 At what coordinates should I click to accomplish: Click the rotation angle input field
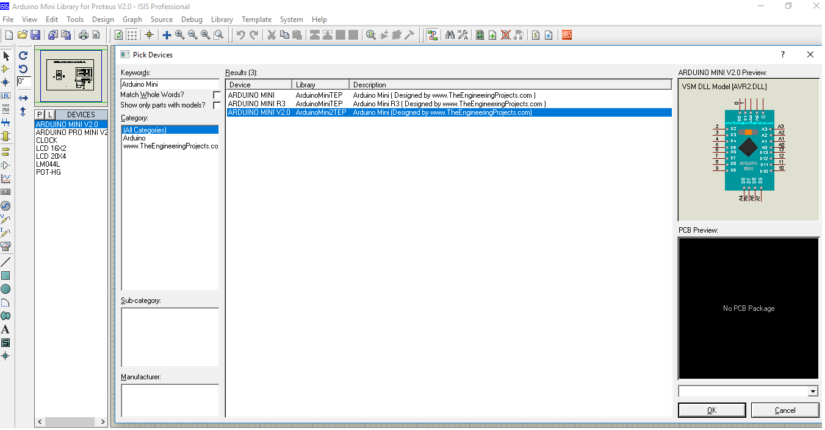click(x=23, y=81)
